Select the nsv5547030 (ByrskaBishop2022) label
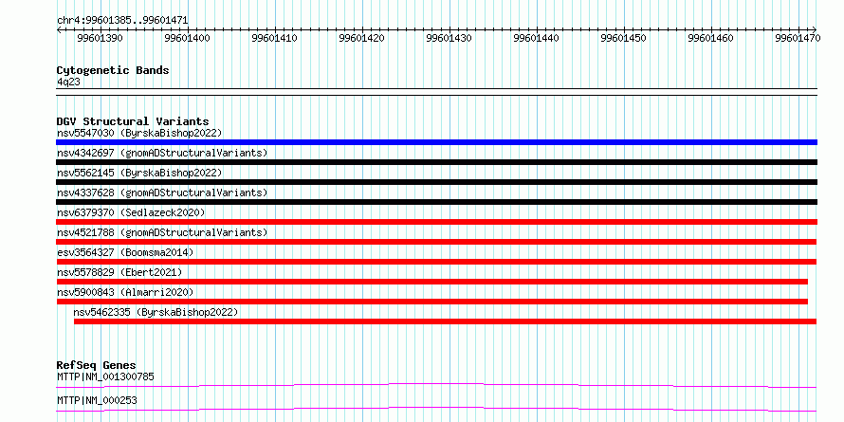This screenshot has width=844, height=422. tap(139, 133)
